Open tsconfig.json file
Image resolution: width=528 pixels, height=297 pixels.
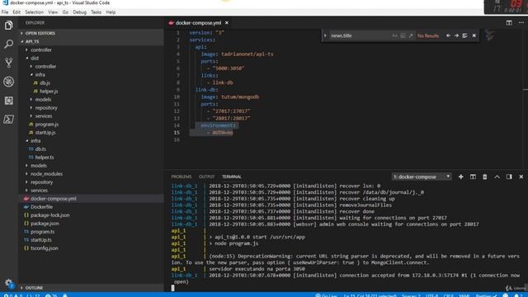click(x=91, y=248)
